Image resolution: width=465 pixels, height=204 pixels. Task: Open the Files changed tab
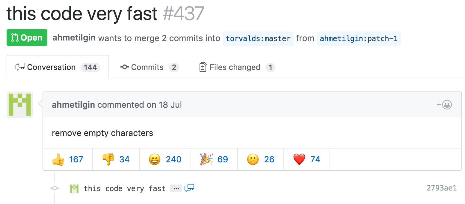click(x=237, y=67)
